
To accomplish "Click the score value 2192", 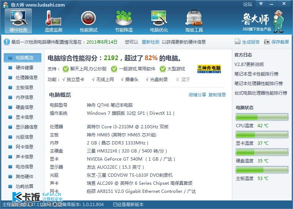I will (111, 58).
